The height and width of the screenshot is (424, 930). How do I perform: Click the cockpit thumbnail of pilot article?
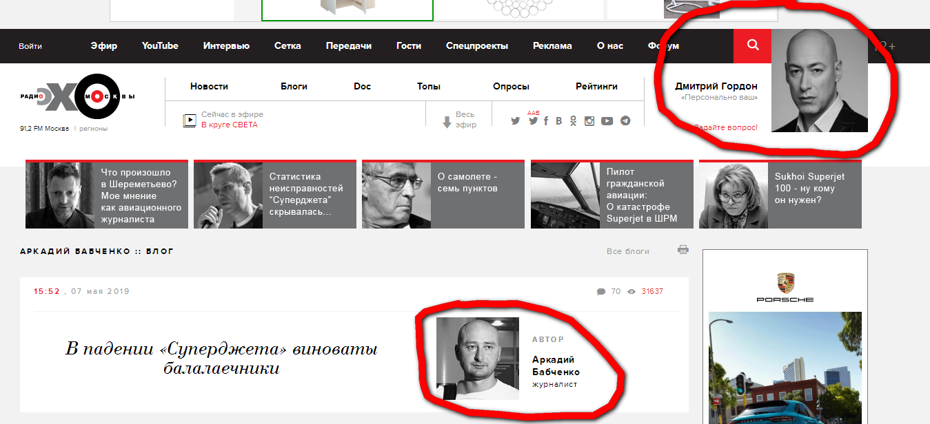point(565,195)
